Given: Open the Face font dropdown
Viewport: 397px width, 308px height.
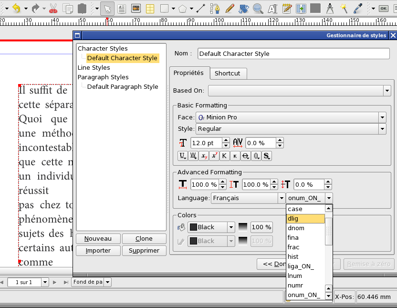Looking at the screenshot, I should (382, 117).
